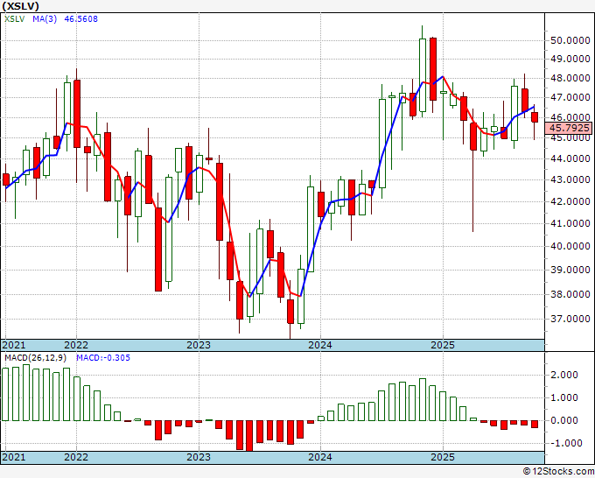This screenshot has width=595, height=478.
Task: Select 2021 on the price chart time axis
Action: [x=14, y=345]
